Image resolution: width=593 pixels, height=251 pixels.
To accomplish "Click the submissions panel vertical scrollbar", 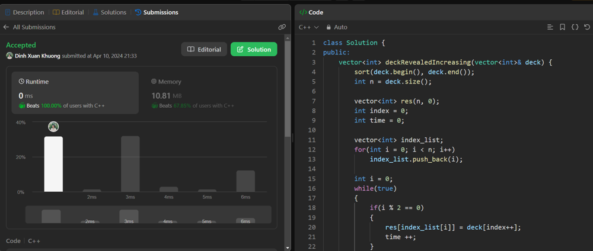I will click(x=288, y=142).
